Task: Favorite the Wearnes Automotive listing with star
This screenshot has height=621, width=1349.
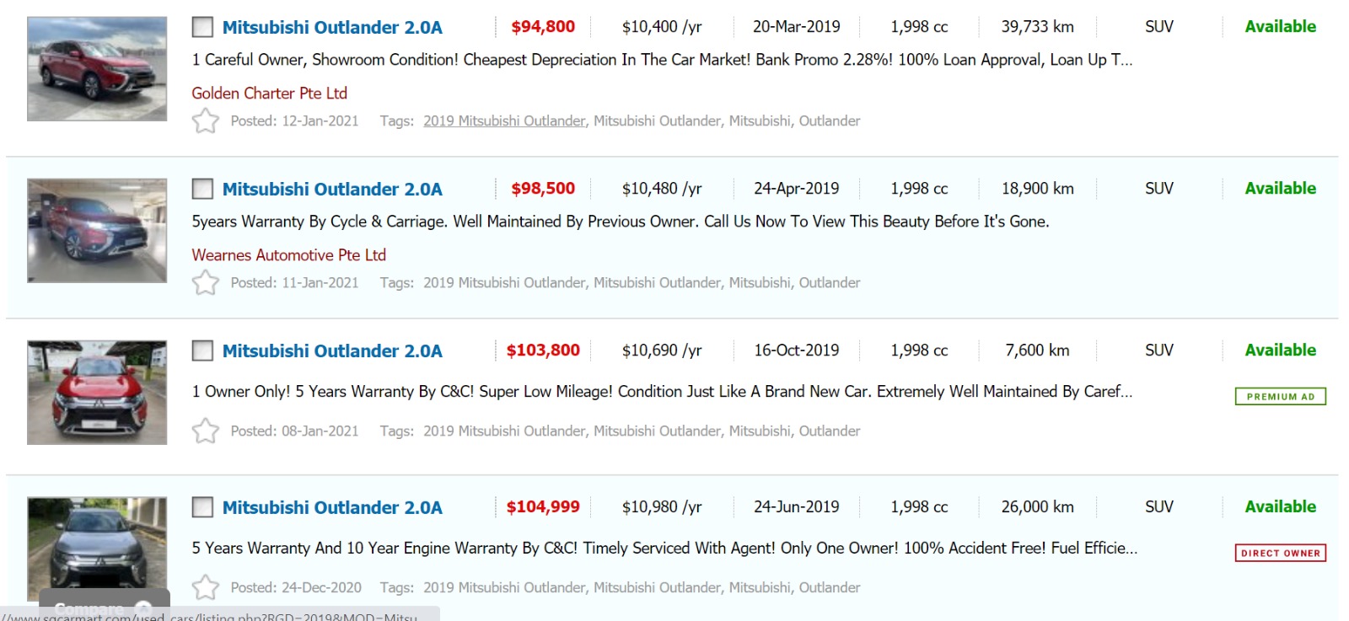Action: [x=205, y=283]
